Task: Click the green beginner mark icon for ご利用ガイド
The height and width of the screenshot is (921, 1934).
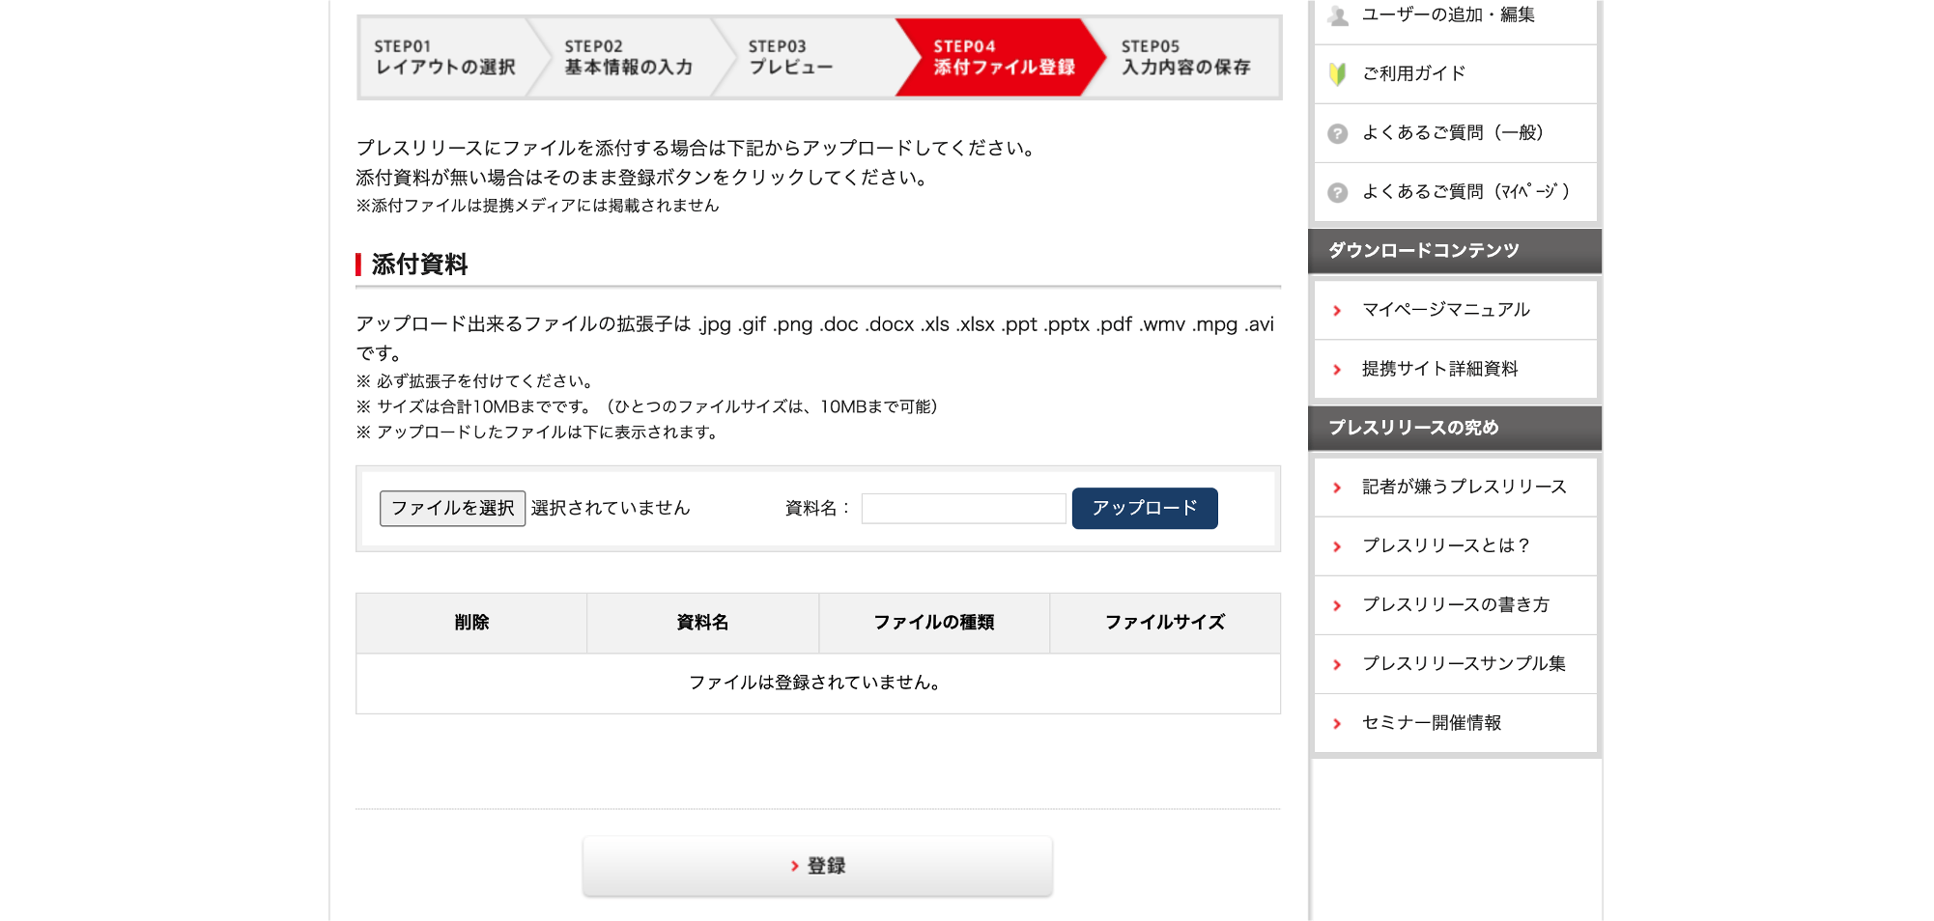Action: (1338, 74)
